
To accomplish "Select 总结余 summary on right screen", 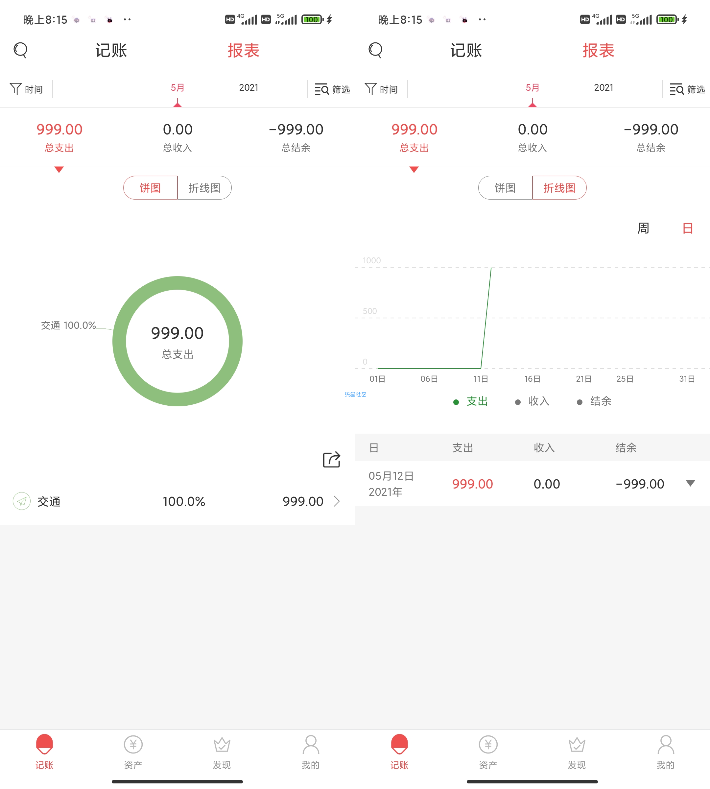I will pos(651,137).
